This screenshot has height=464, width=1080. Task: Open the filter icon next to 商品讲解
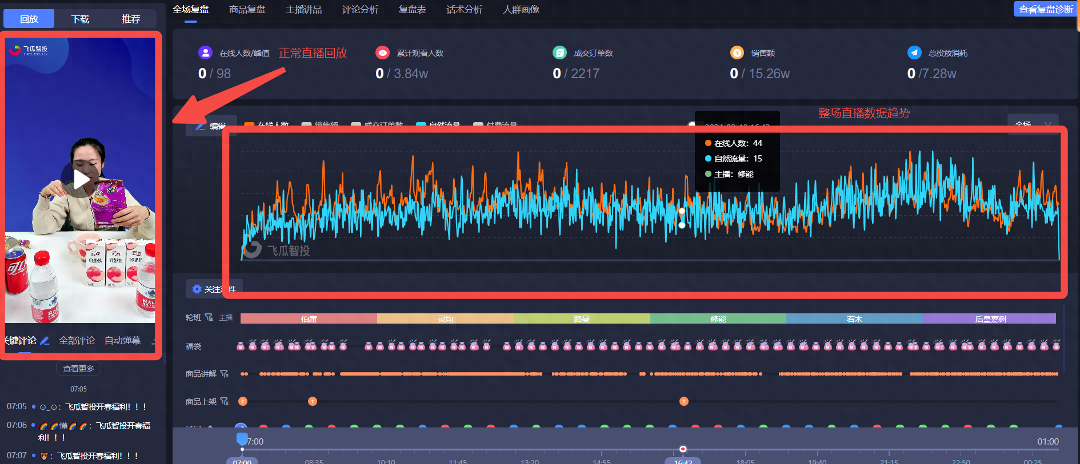tap(224, 374)
